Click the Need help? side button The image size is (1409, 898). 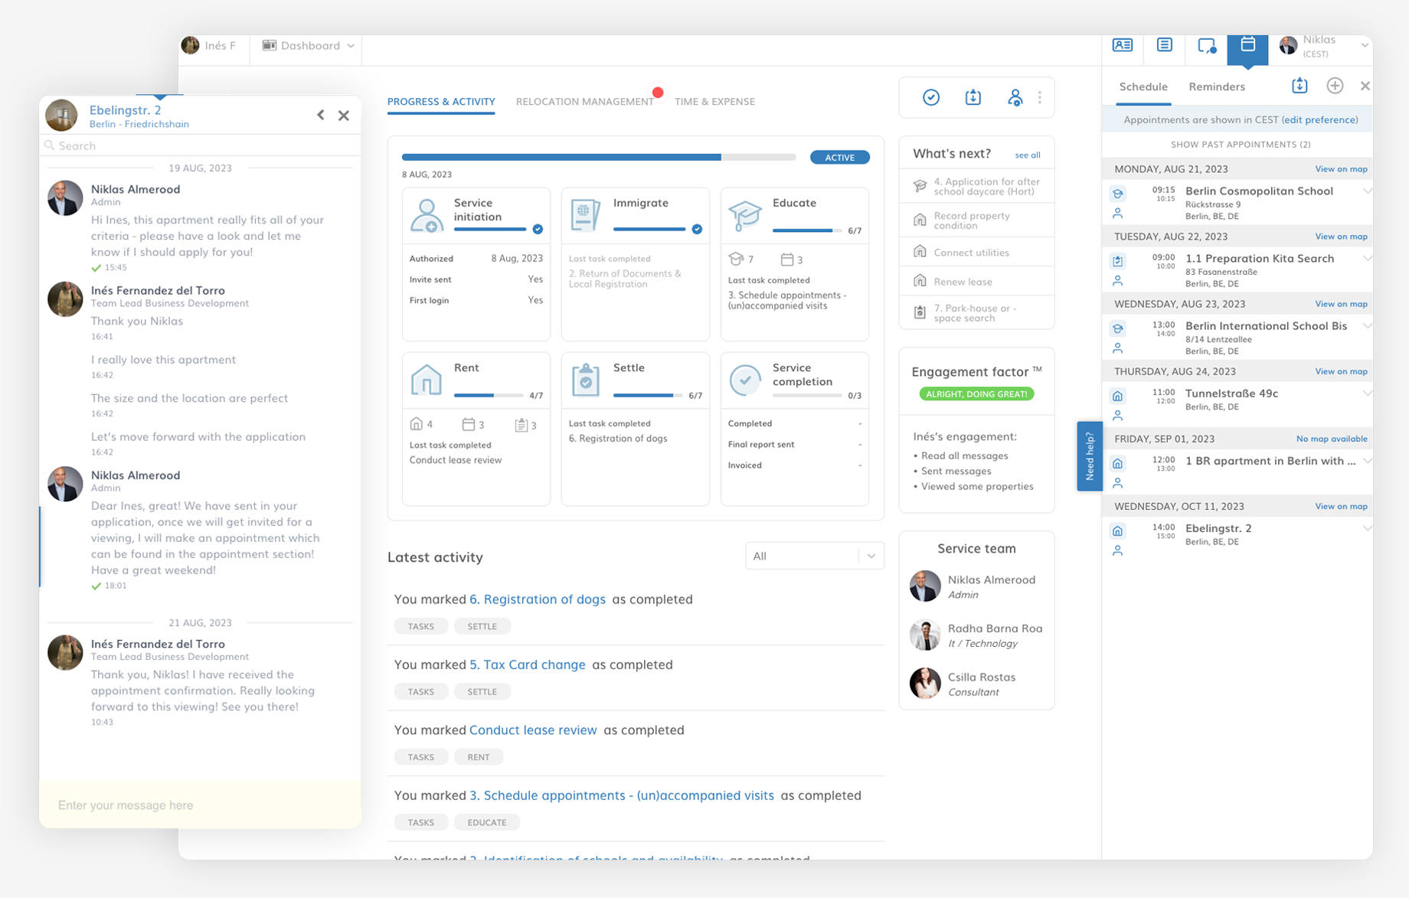point(1090,456)
